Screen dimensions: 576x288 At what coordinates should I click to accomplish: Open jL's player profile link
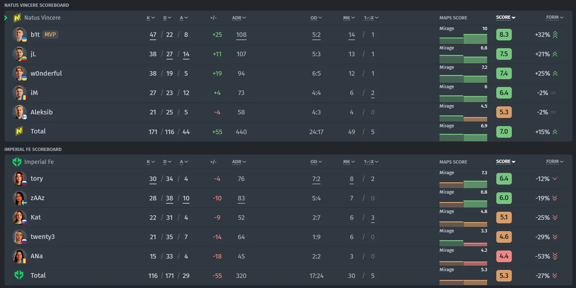(x=33, y=54)
